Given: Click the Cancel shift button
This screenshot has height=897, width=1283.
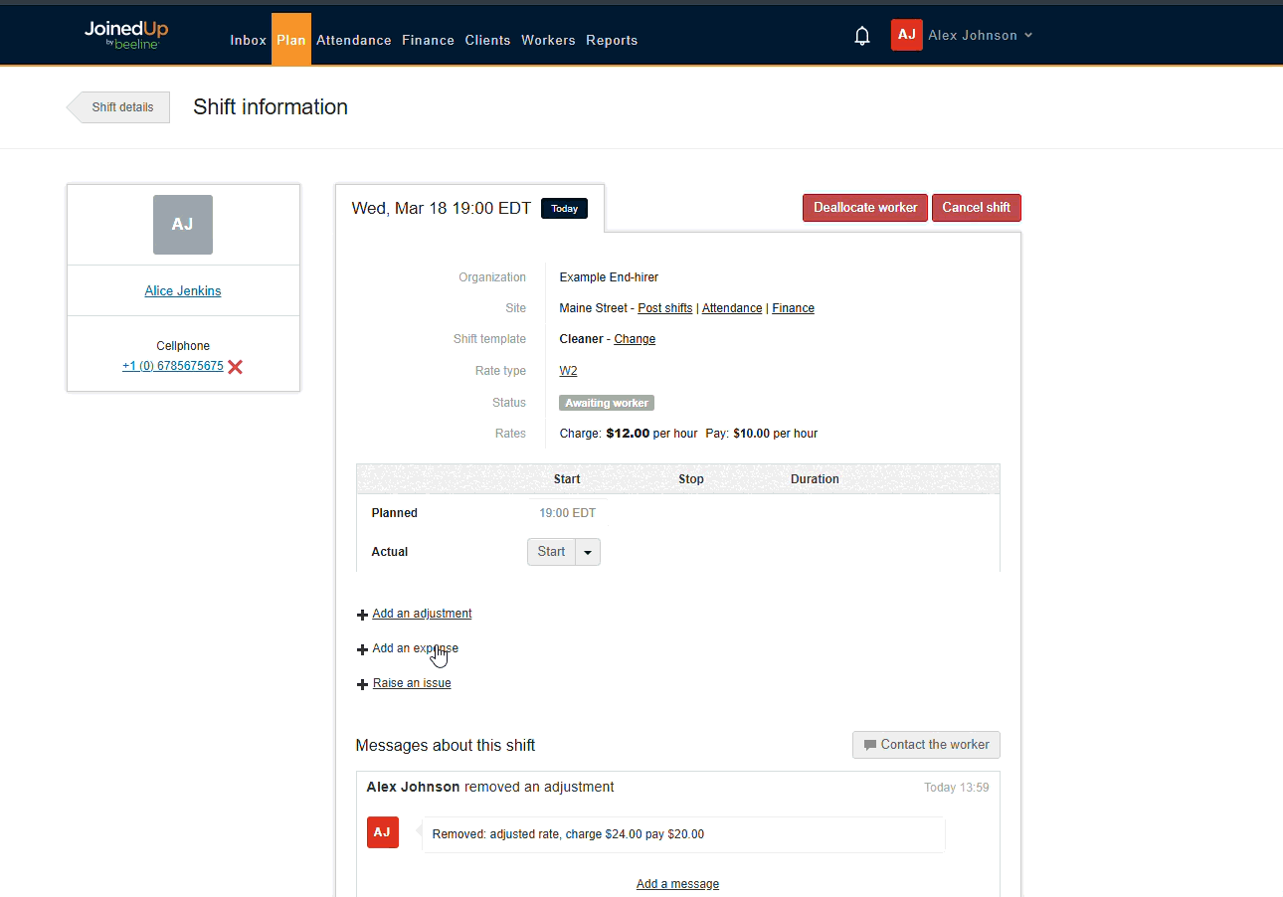Looking at the screenshot, I should point(976,207).
